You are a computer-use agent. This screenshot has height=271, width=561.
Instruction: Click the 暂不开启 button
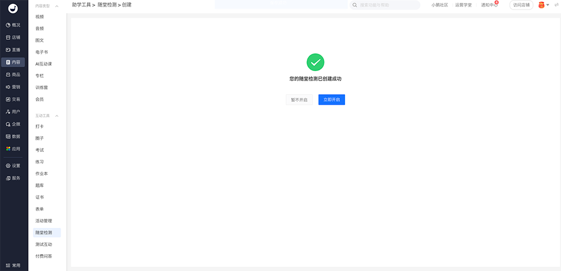299,100
